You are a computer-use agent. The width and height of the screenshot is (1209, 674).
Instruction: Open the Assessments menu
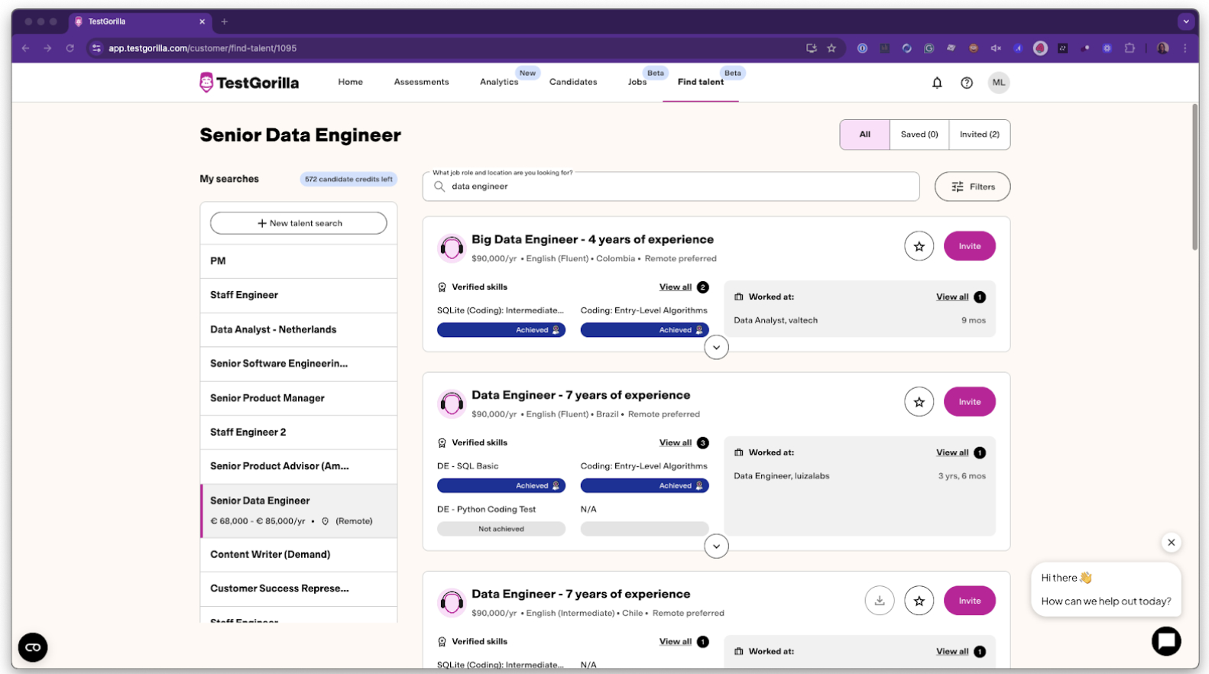421,82
